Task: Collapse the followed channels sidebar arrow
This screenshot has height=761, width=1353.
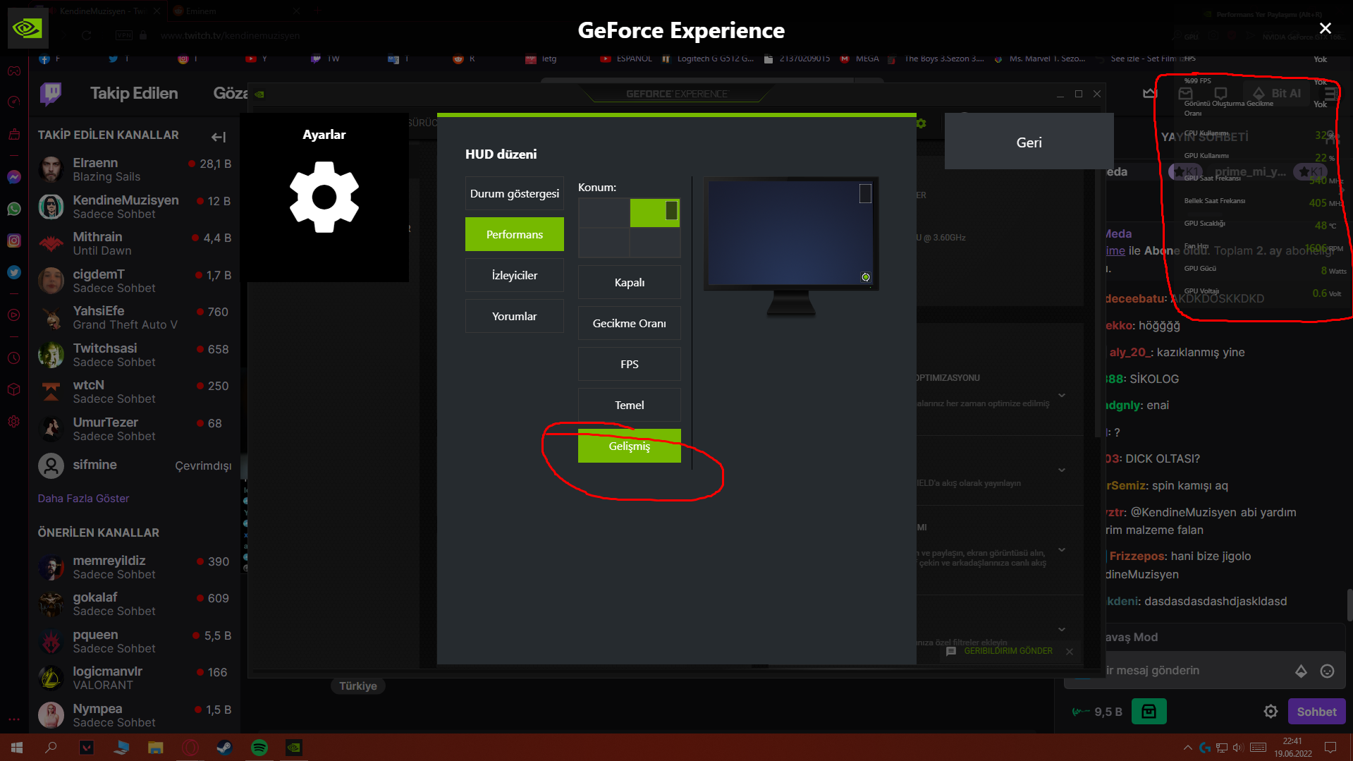Action: [219, 136]
